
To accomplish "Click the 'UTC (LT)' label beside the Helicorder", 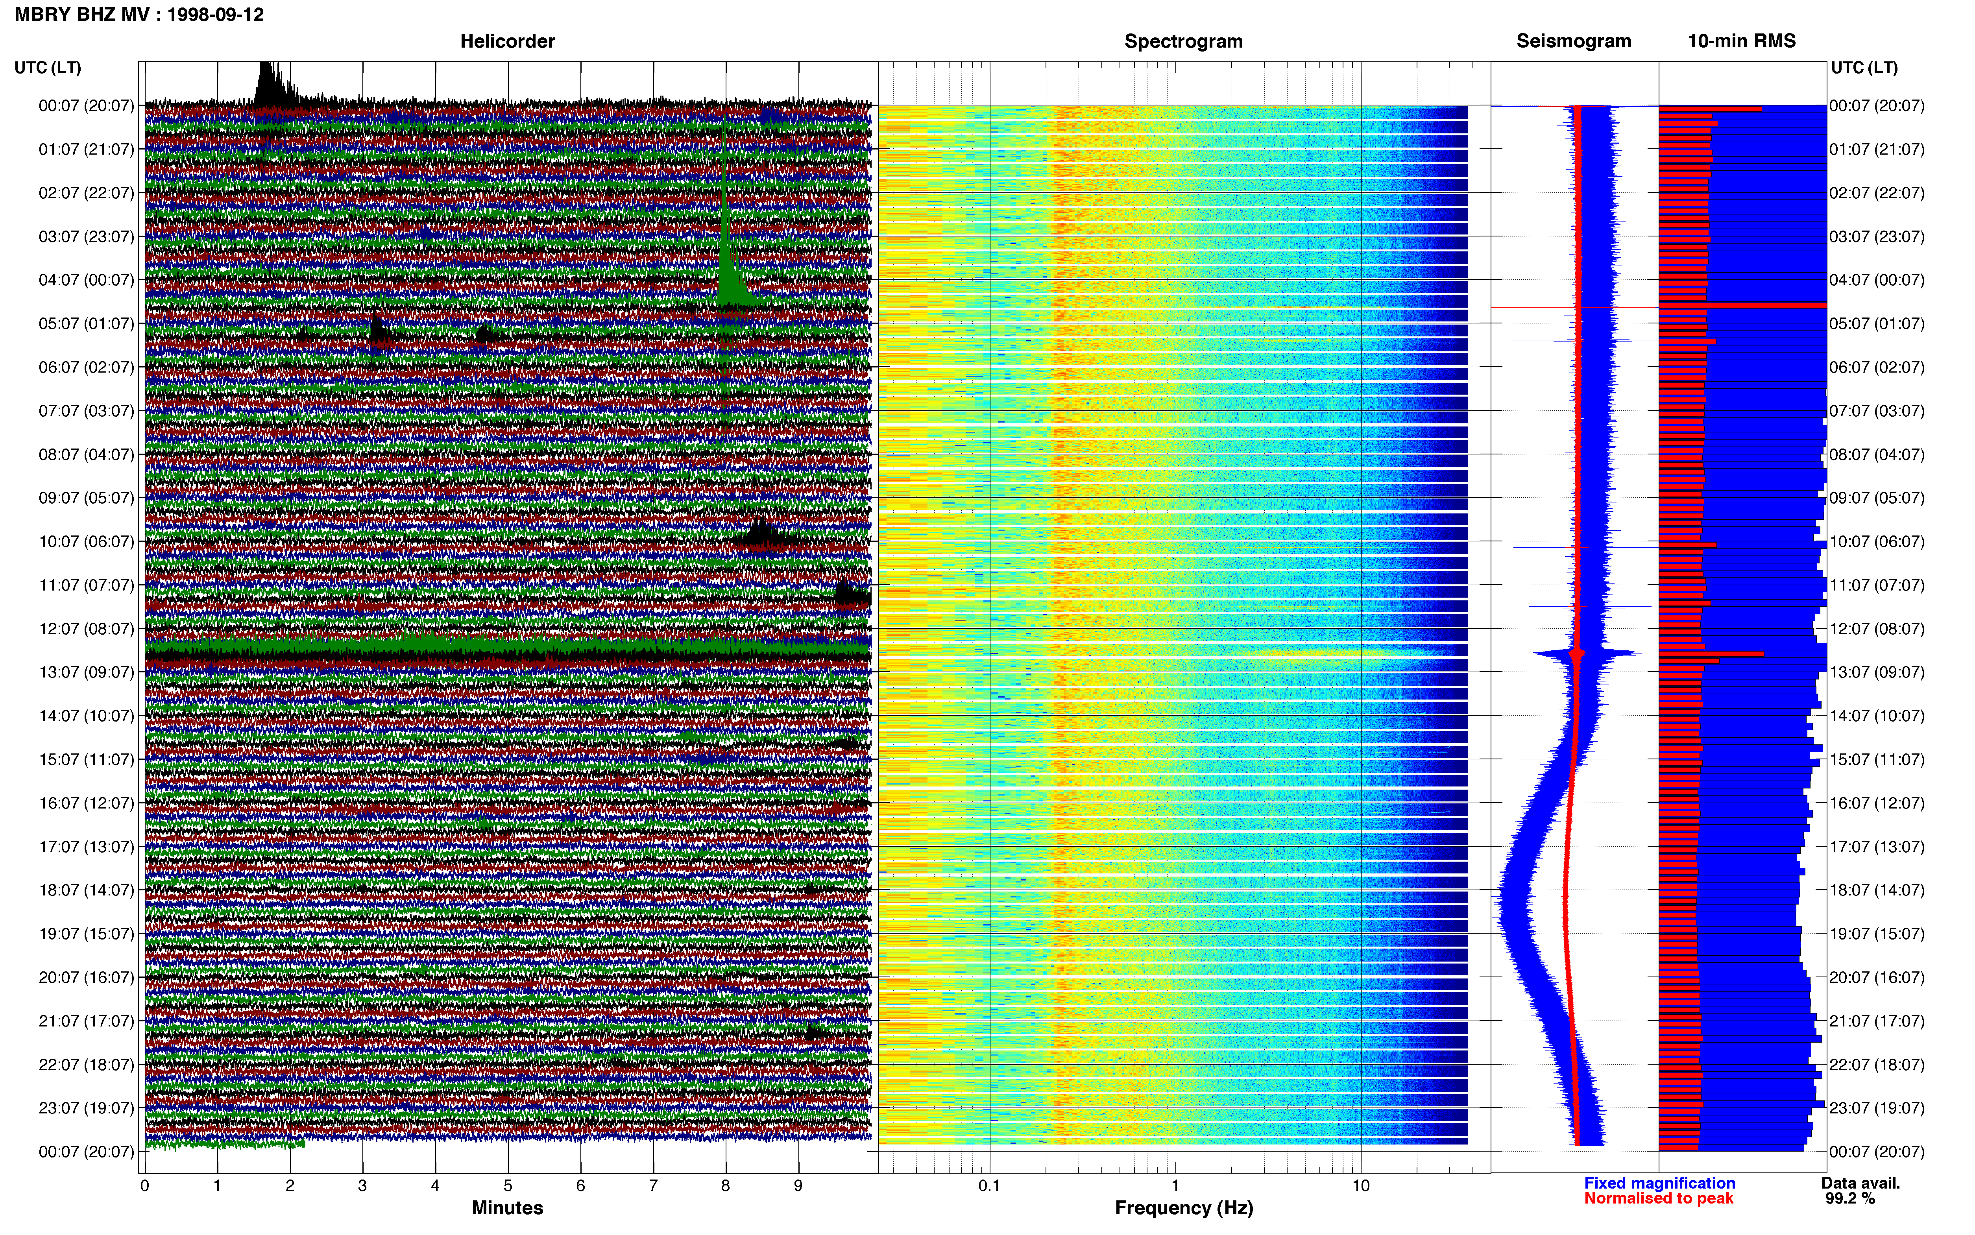I will pos(47,68).
